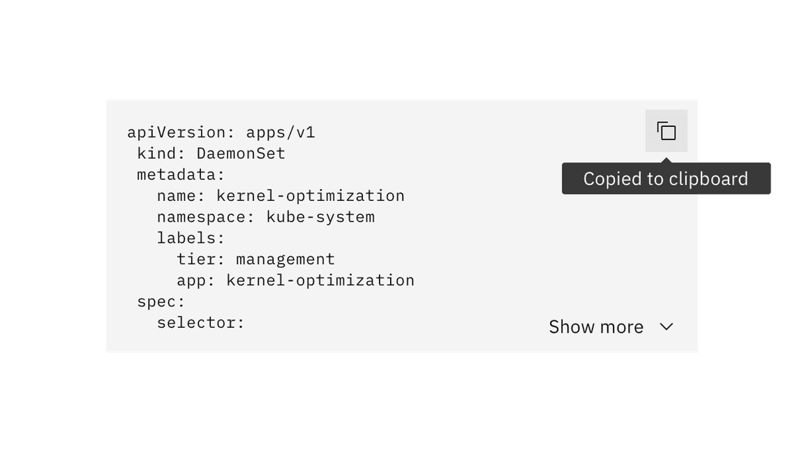
Task: Click the selector: line under spec
Action: pos(201,322)
